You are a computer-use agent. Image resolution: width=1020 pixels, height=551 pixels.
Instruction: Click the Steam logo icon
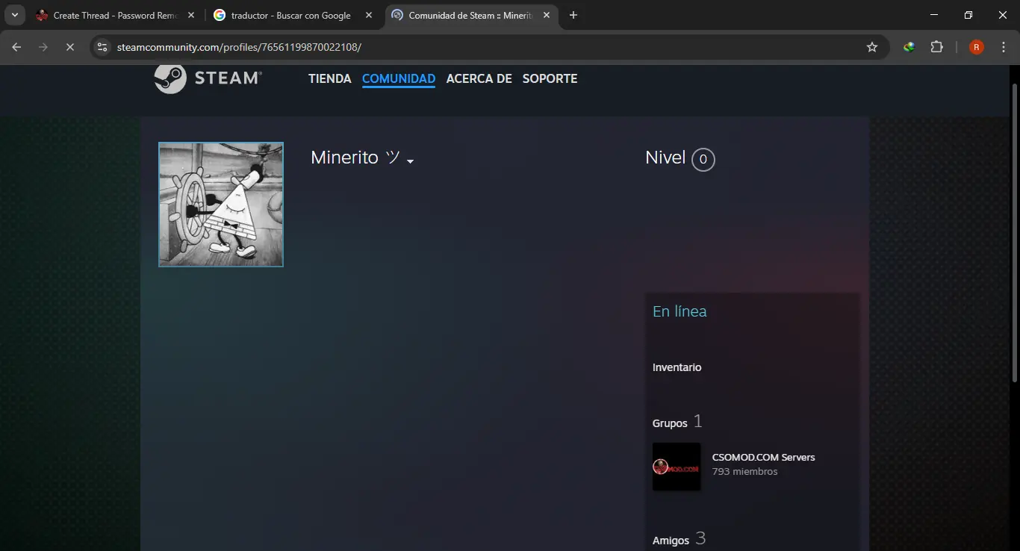point(170,78)
